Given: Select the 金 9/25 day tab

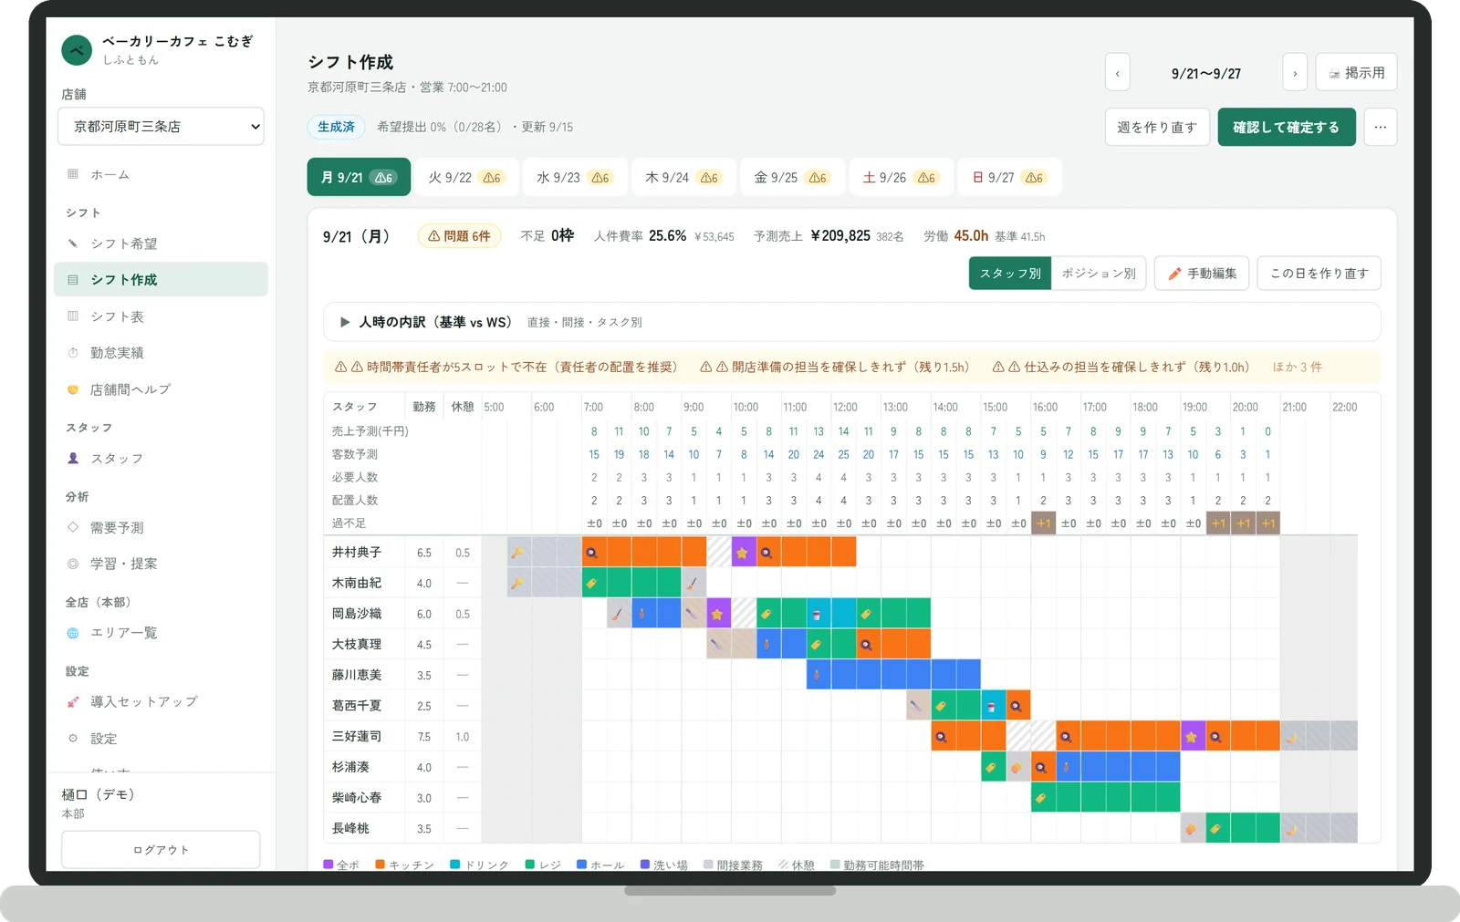Looking at the screenshot, I should point(792,177).
